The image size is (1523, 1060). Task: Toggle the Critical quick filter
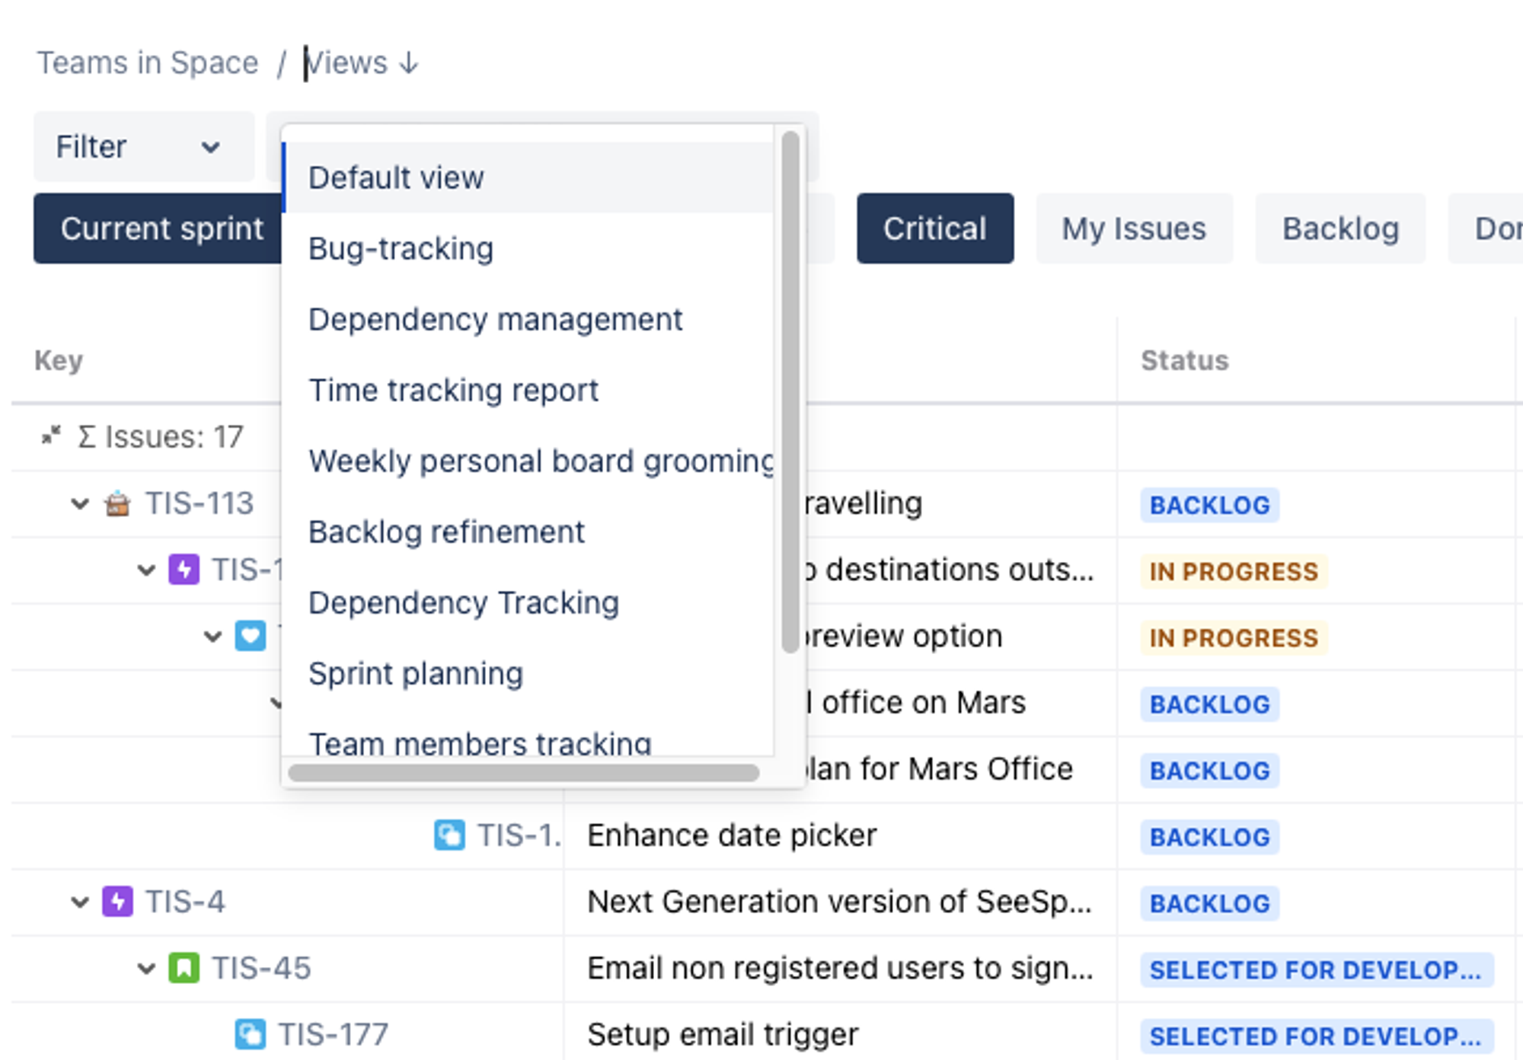tap(934, 228)
